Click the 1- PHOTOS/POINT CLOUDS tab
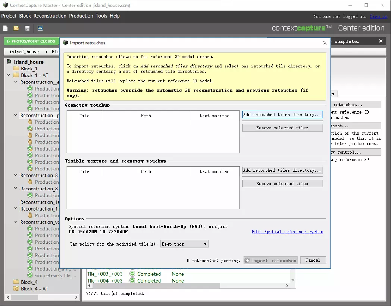This screenshot has width=391, height=306. (x=31, y=41)
